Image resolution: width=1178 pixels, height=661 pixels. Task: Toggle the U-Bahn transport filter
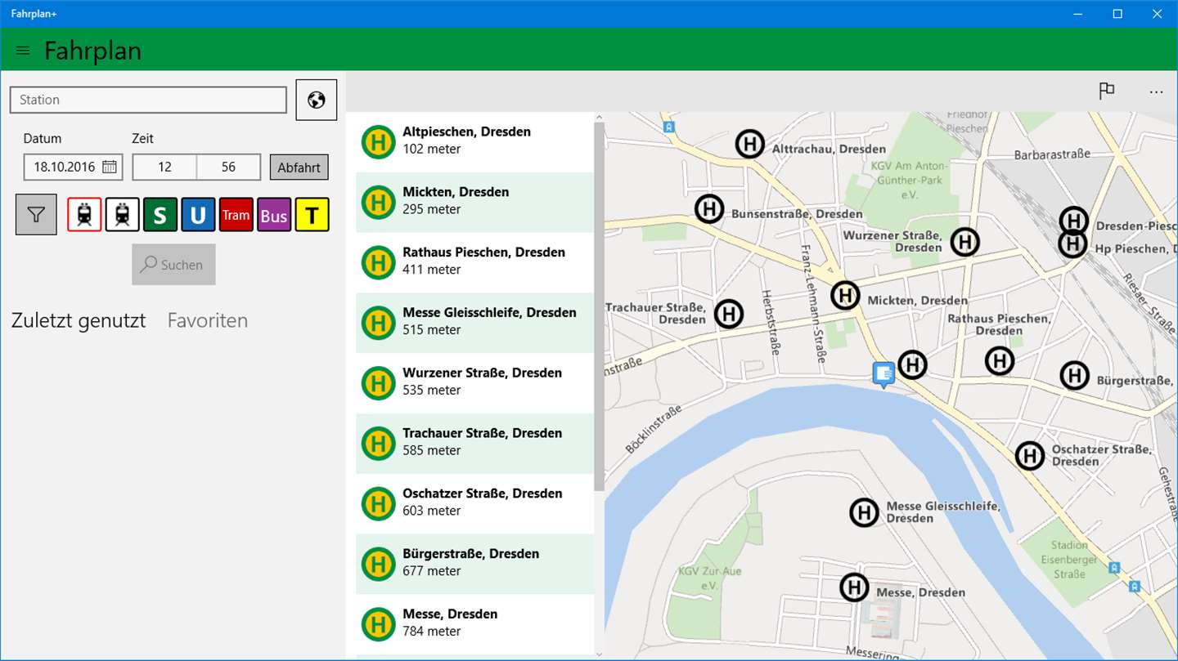198,215
